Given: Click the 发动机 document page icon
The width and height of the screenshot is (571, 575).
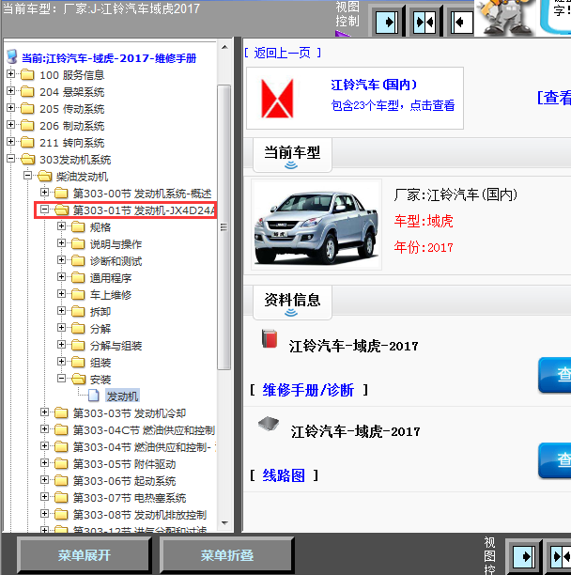Looking at the screenshot, I should tap(94, 396).
